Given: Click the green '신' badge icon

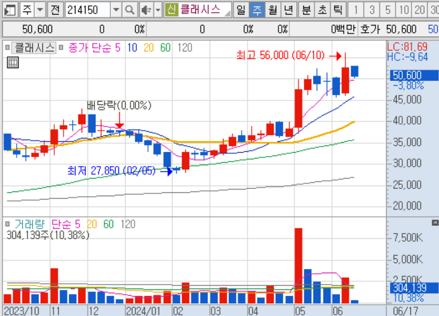Looking at the screenshot, I should tap(171, 10).
